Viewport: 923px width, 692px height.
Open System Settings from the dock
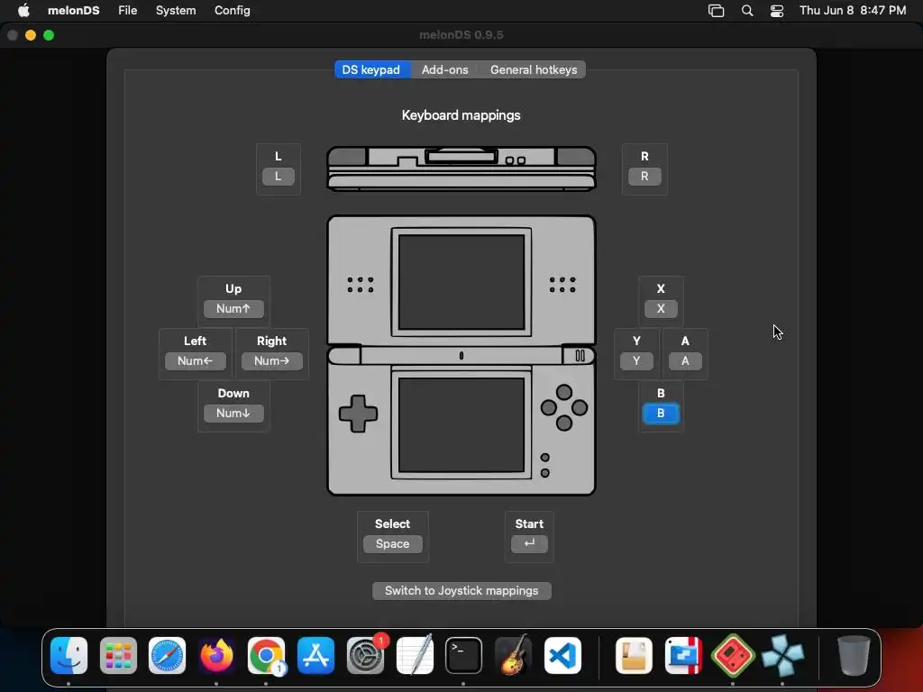(366, 655)
